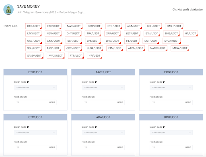The width and height of the screenshot is (206, 157).
Task: Click the SOL/USDT pair tag
Action: pos(33,48)
